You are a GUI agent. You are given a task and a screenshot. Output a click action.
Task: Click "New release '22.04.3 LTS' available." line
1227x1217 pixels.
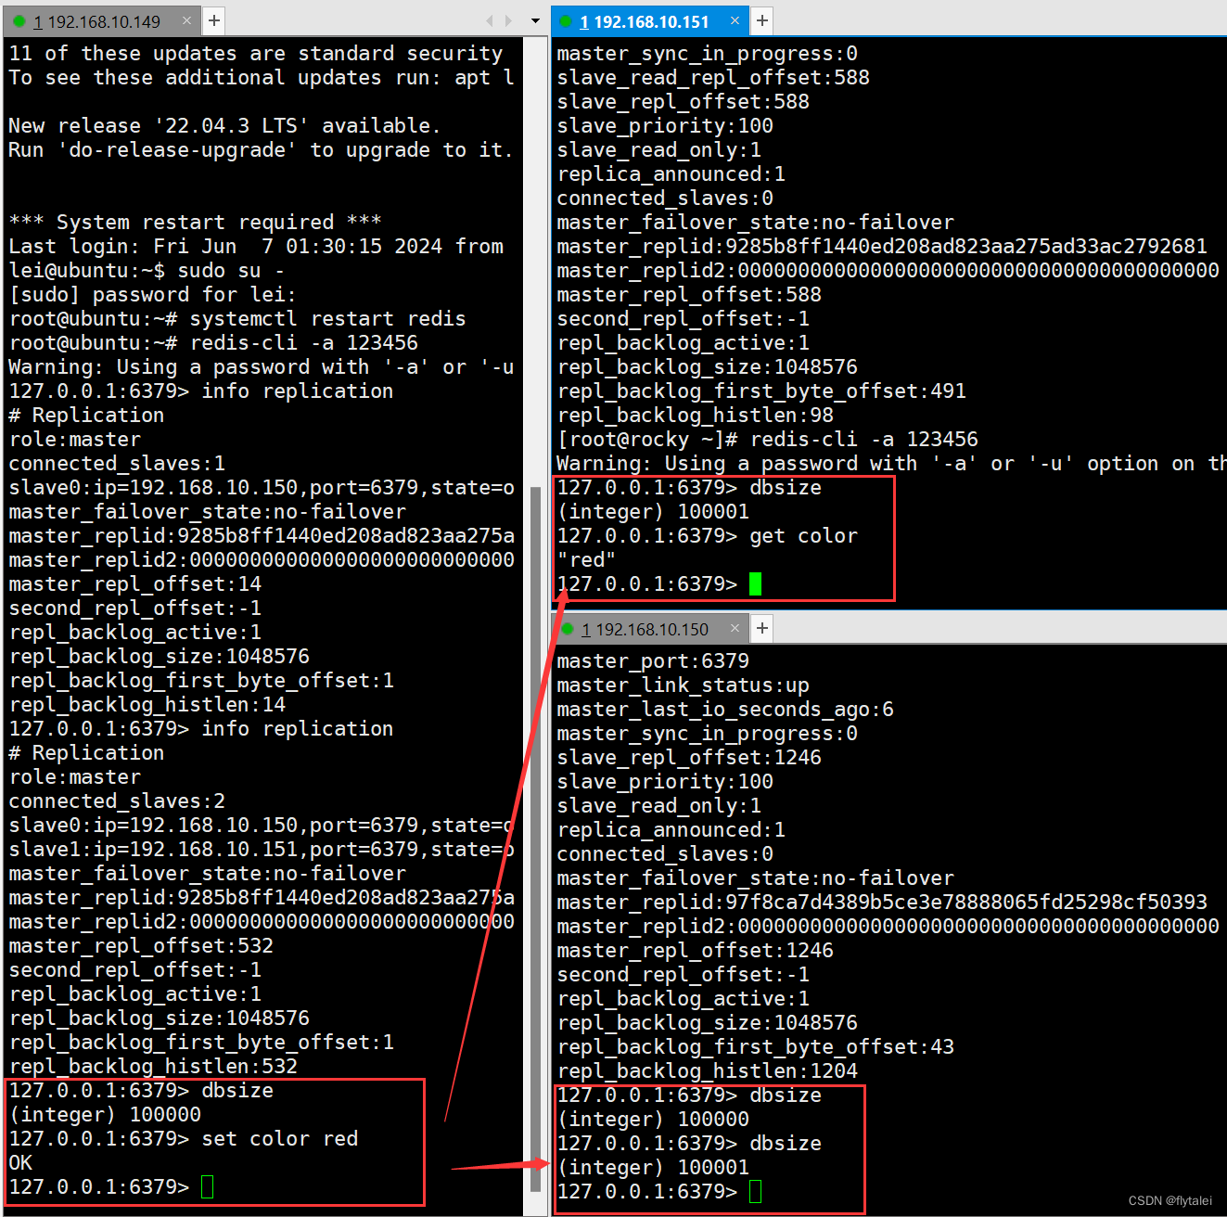pyautogui.click(x=224, y=125)
